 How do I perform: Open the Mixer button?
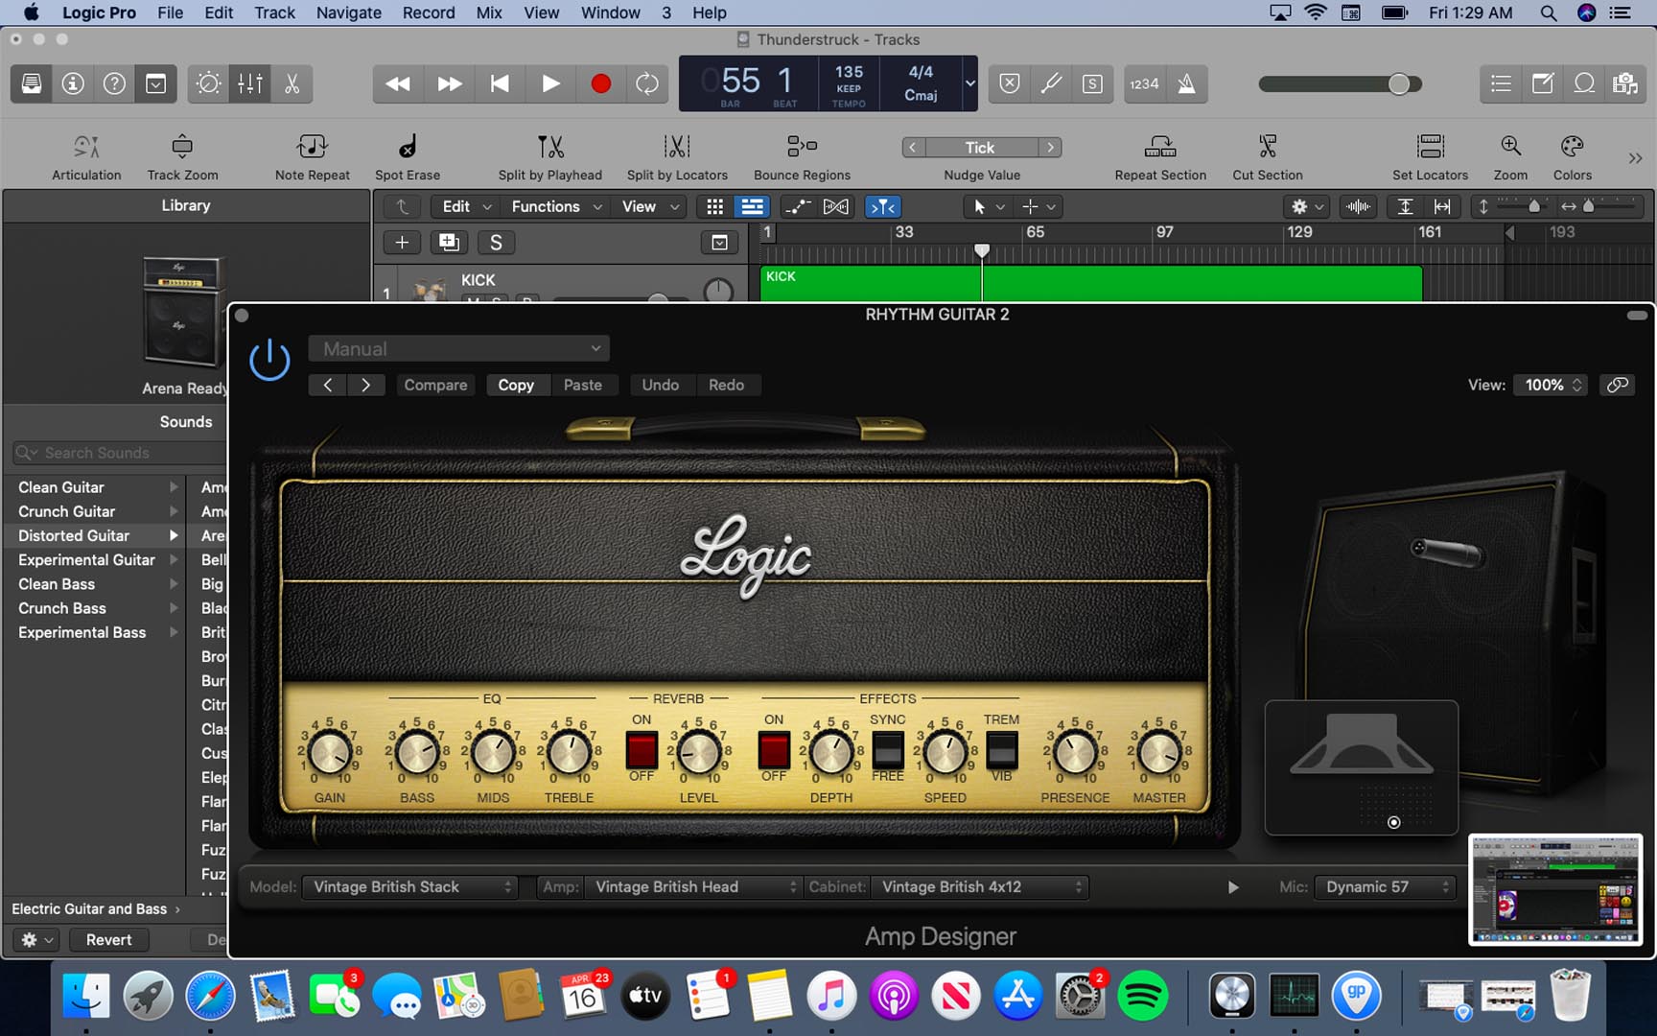[x=250, y=83]
